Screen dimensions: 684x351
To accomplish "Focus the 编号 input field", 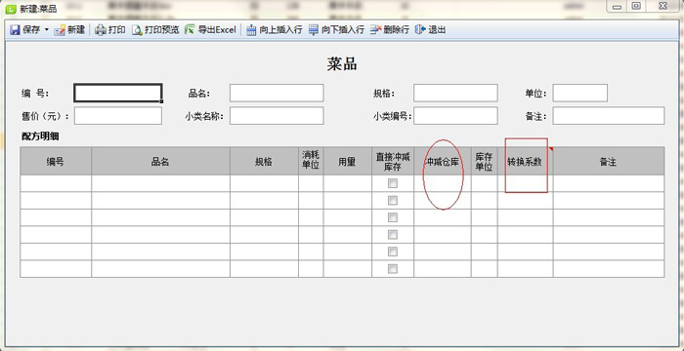I will click(x=118, y=93).
